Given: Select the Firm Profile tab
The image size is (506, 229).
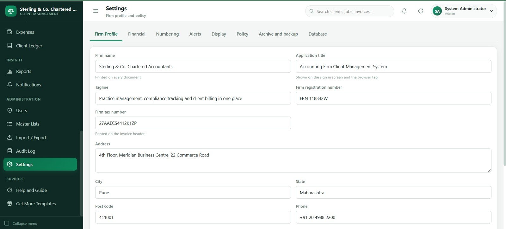Looking at the screenshot, I should point(106,34).
